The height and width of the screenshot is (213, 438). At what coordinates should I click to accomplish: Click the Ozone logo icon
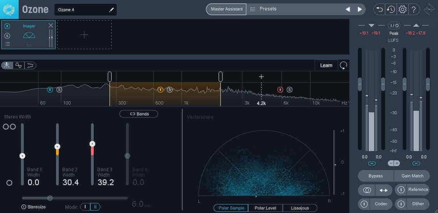pos(9,9)
